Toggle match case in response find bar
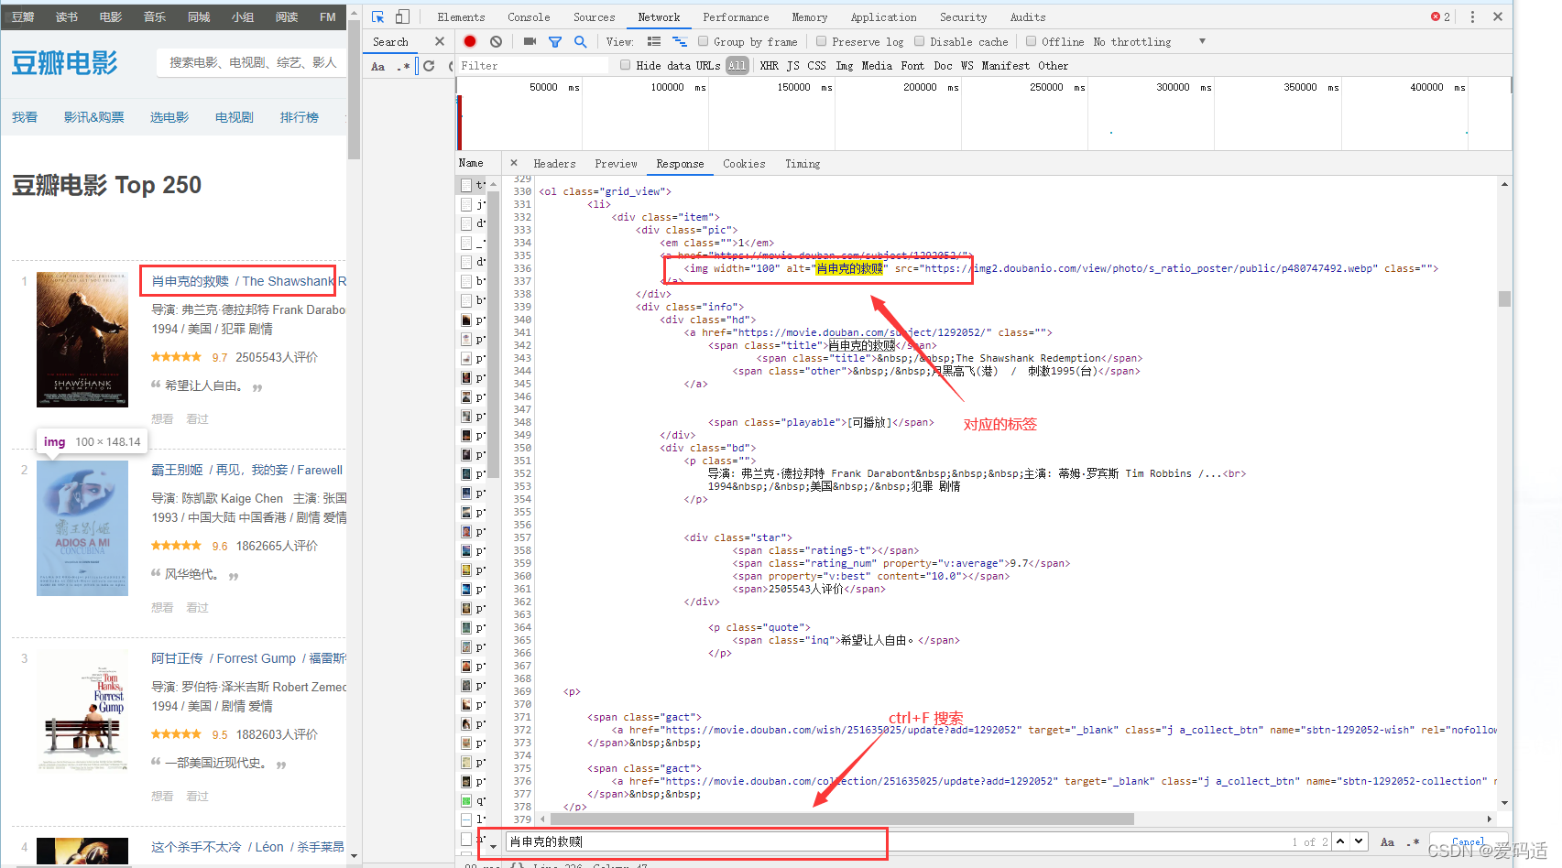This screenshot has width=1562, height=868. pos(1387,841)
